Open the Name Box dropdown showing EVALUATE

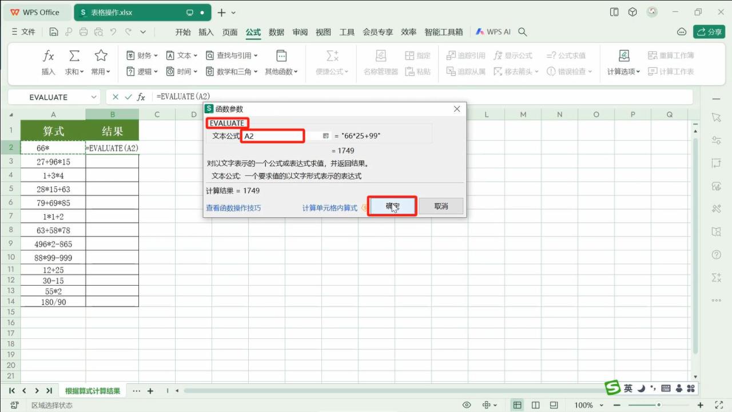[94, 97]
